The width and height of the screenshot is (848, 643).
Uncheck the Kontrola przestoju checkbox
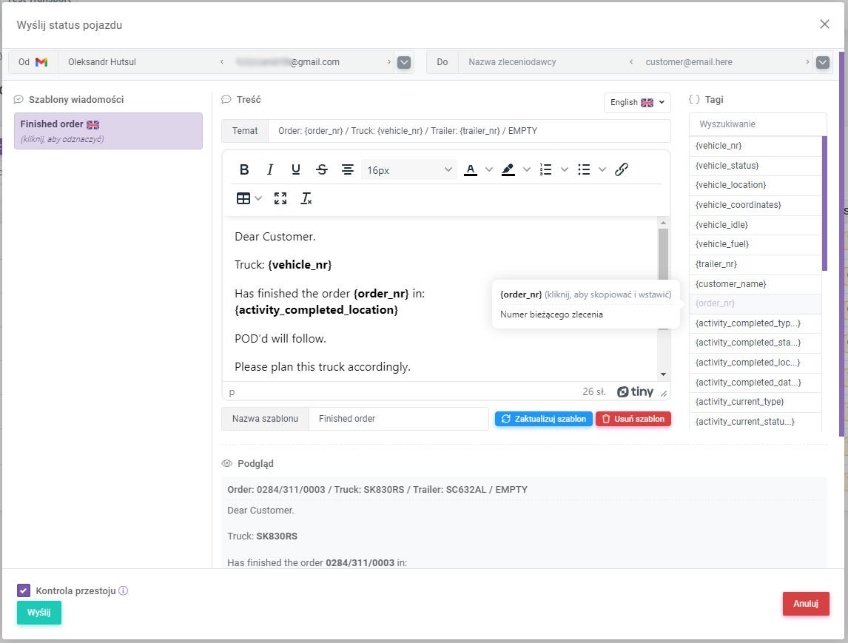[x=23, y=590]
